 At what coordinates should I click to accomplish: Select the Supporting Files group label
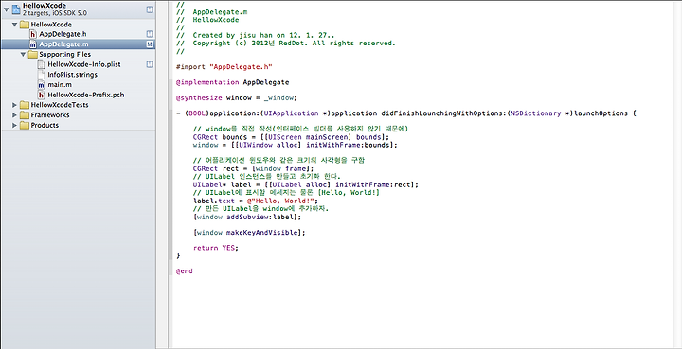pos(64,55)
